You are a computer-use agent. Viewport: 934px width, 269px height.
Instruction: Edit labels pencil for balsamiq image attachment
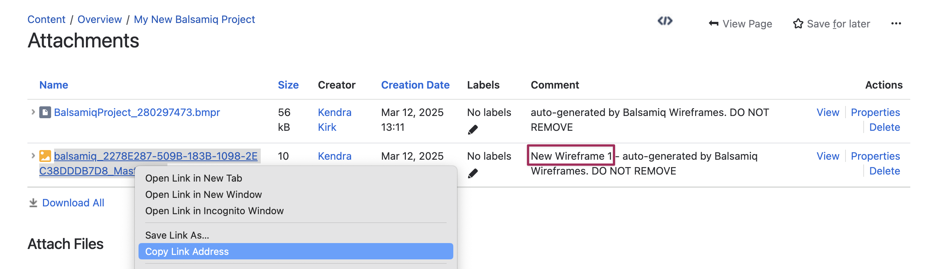[473, 173]
